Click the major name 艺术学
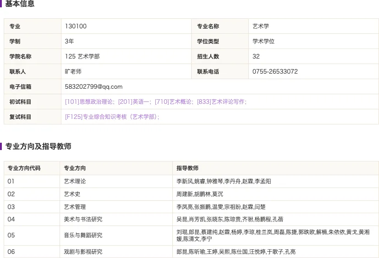379x258 pixels. click(x=261, y=26)
